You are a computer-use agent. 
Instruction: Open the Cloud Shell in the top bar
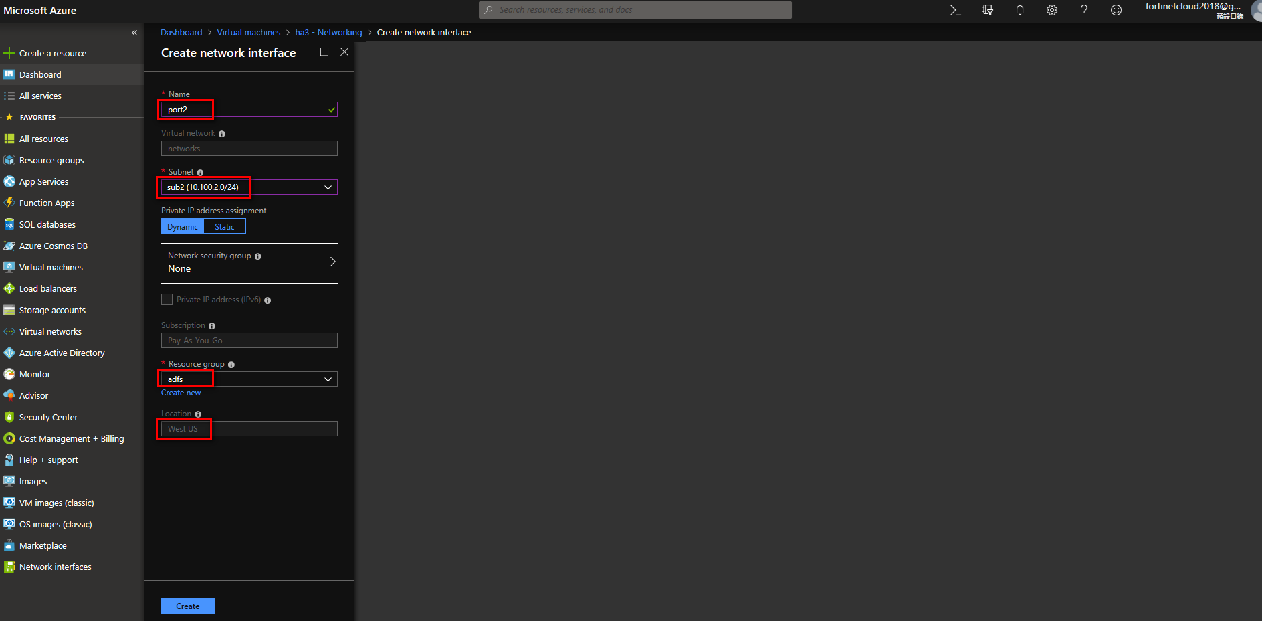pos(955,10)
